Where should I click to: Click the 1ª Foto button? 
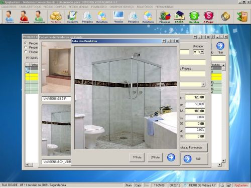[137, 157]
